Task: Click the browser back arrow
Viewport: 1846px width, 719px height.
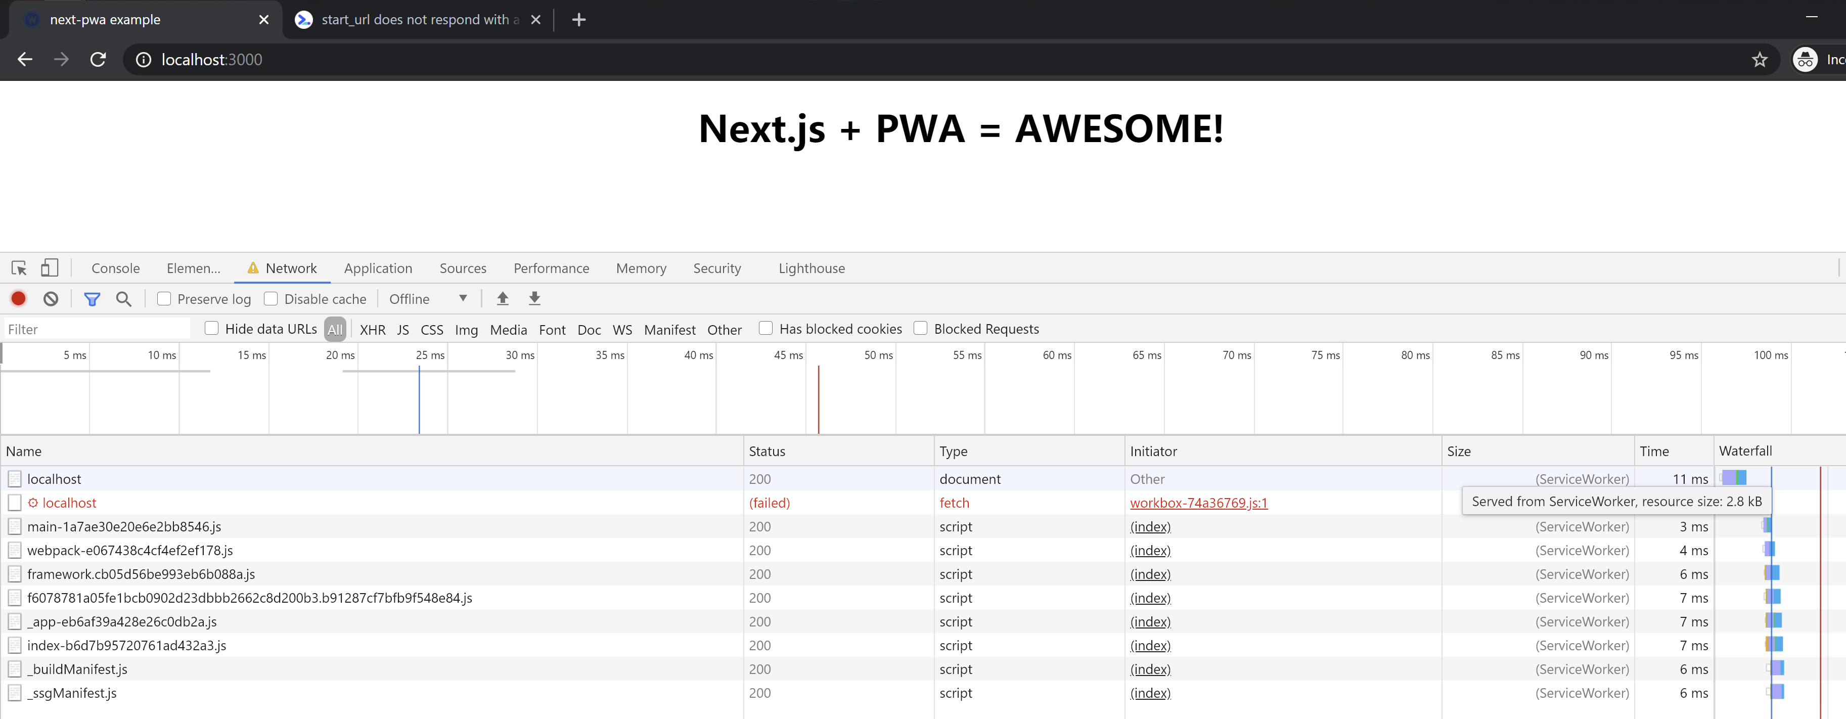Action: (24, 59)
